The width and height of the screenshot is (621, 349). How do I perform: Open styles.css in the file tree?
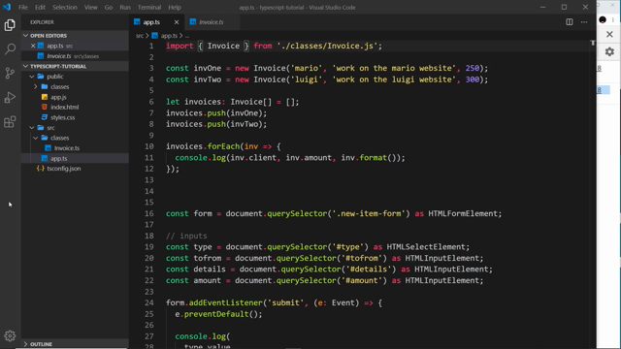tap(62, 117)
